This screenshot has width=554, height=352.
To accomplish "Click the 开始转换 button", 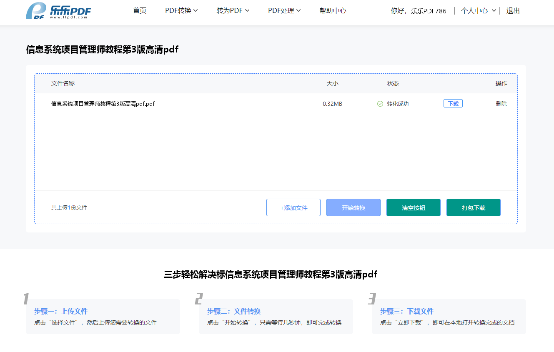I will pos(353,207).
